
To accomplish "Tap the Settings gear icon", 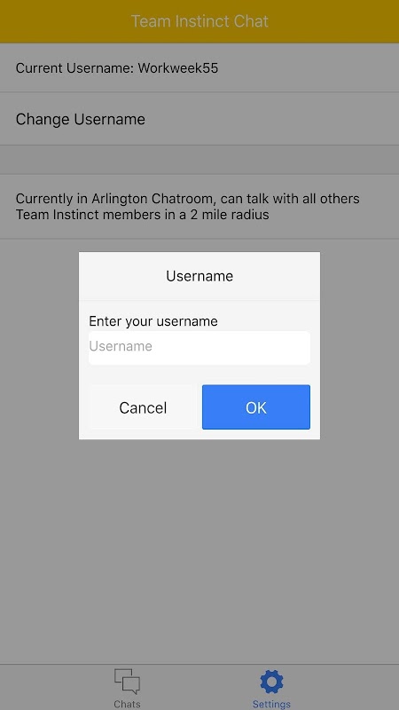I will pos(271,682).
